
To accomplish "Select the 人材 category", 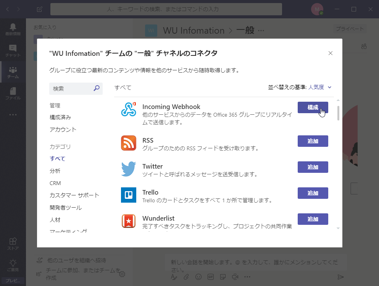I will [x=55, y=219].
